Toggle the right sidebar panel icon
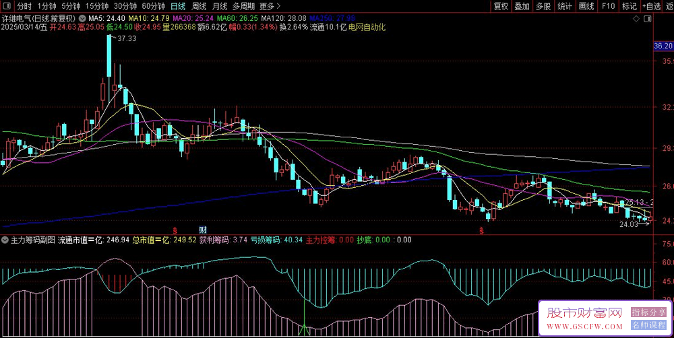The height and width of the screenshot is (338, 674). point(647,19)
